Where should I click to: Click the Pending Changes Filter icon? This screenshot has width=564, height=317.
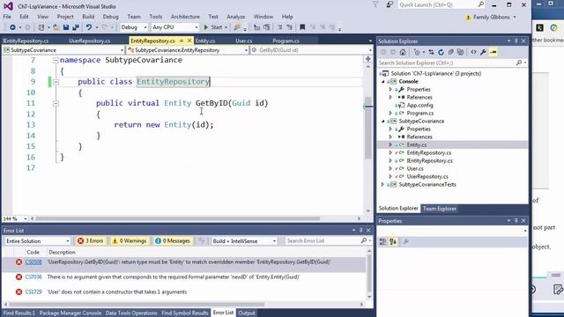pyautogui.click(x=417, y=52)
